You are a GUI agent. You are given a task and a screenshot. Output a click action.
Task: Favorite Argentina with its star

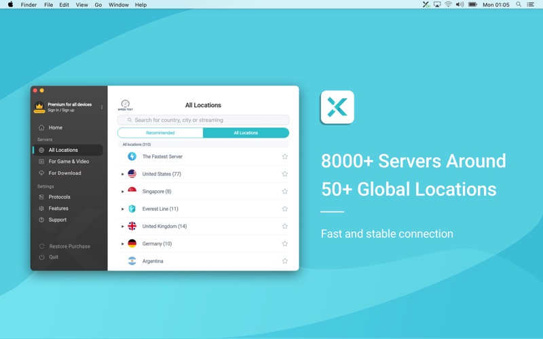[284, 261]
